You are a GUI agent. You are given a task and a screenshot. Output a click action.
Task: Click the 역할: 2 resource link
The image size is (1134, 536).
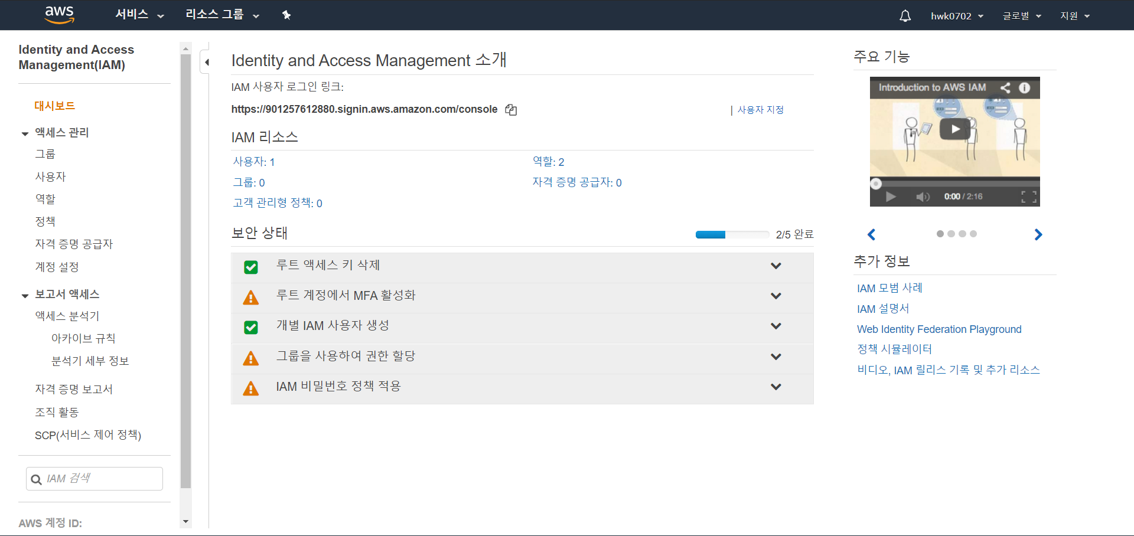point(548,162)
